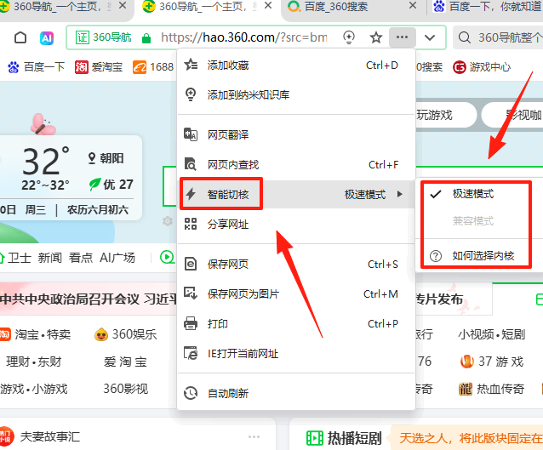Select 保存网页 menu item
The image size is (543, 450).
(x=296, y=264)
